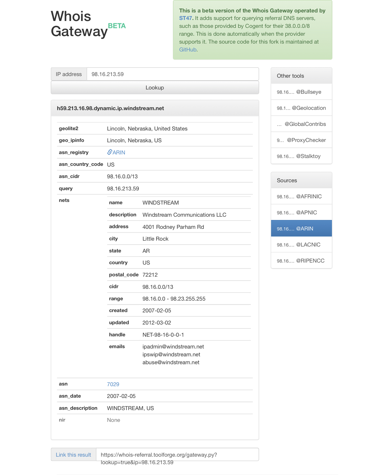Open the Stalktoy tool
The image size is (383, 475).
301,156
